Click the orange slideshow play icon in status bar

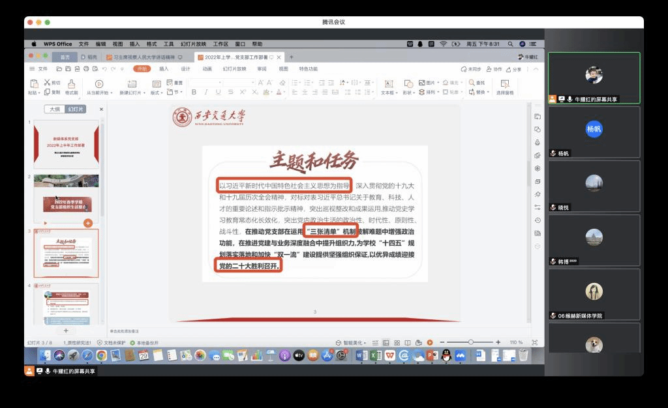tap(430, 342)
